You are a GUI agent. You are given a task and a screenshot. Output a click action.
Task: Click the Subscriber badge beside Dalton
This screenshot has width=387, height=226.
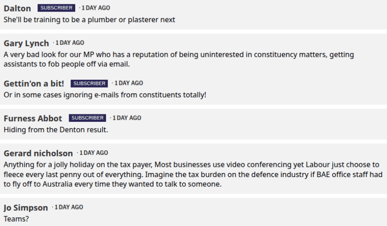tap(56, 8)
